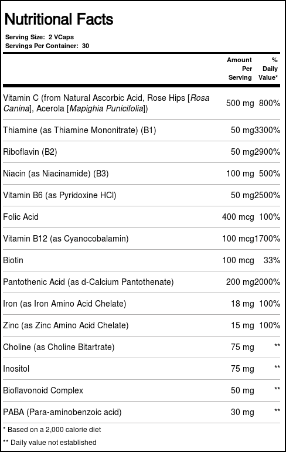Select the Serving Size 2 VCaps text
Screen dimensions: 286x452
pyautogui.click(x=39, y=37)
